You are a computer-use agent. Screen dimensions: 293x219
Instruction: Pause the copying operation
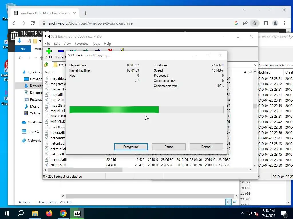click(169, 147)
